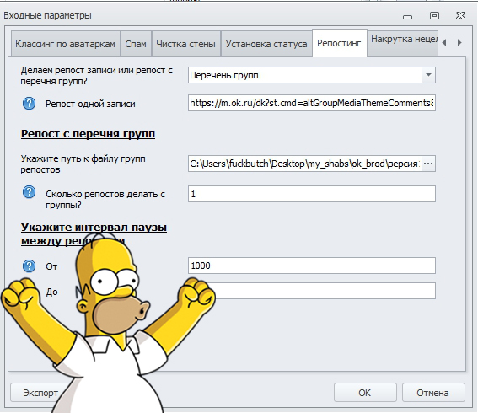Open file browse ellipsis button

coord(428,164)
